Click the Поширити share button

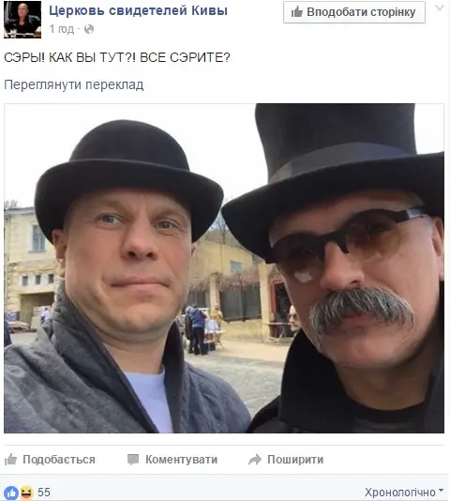tap(286, 460)
